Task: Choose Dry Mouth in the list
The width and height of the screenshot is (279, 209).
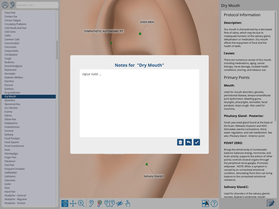Action: 10,96
